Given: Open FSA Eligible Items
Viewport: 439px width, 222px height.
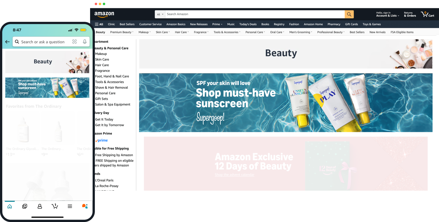Looking at the screenshot, I should (x=402, y=32).
